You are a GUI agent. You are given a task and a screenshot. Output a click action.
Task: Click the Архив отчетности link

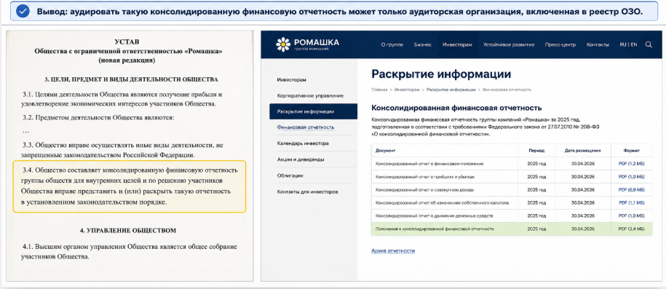393,250
